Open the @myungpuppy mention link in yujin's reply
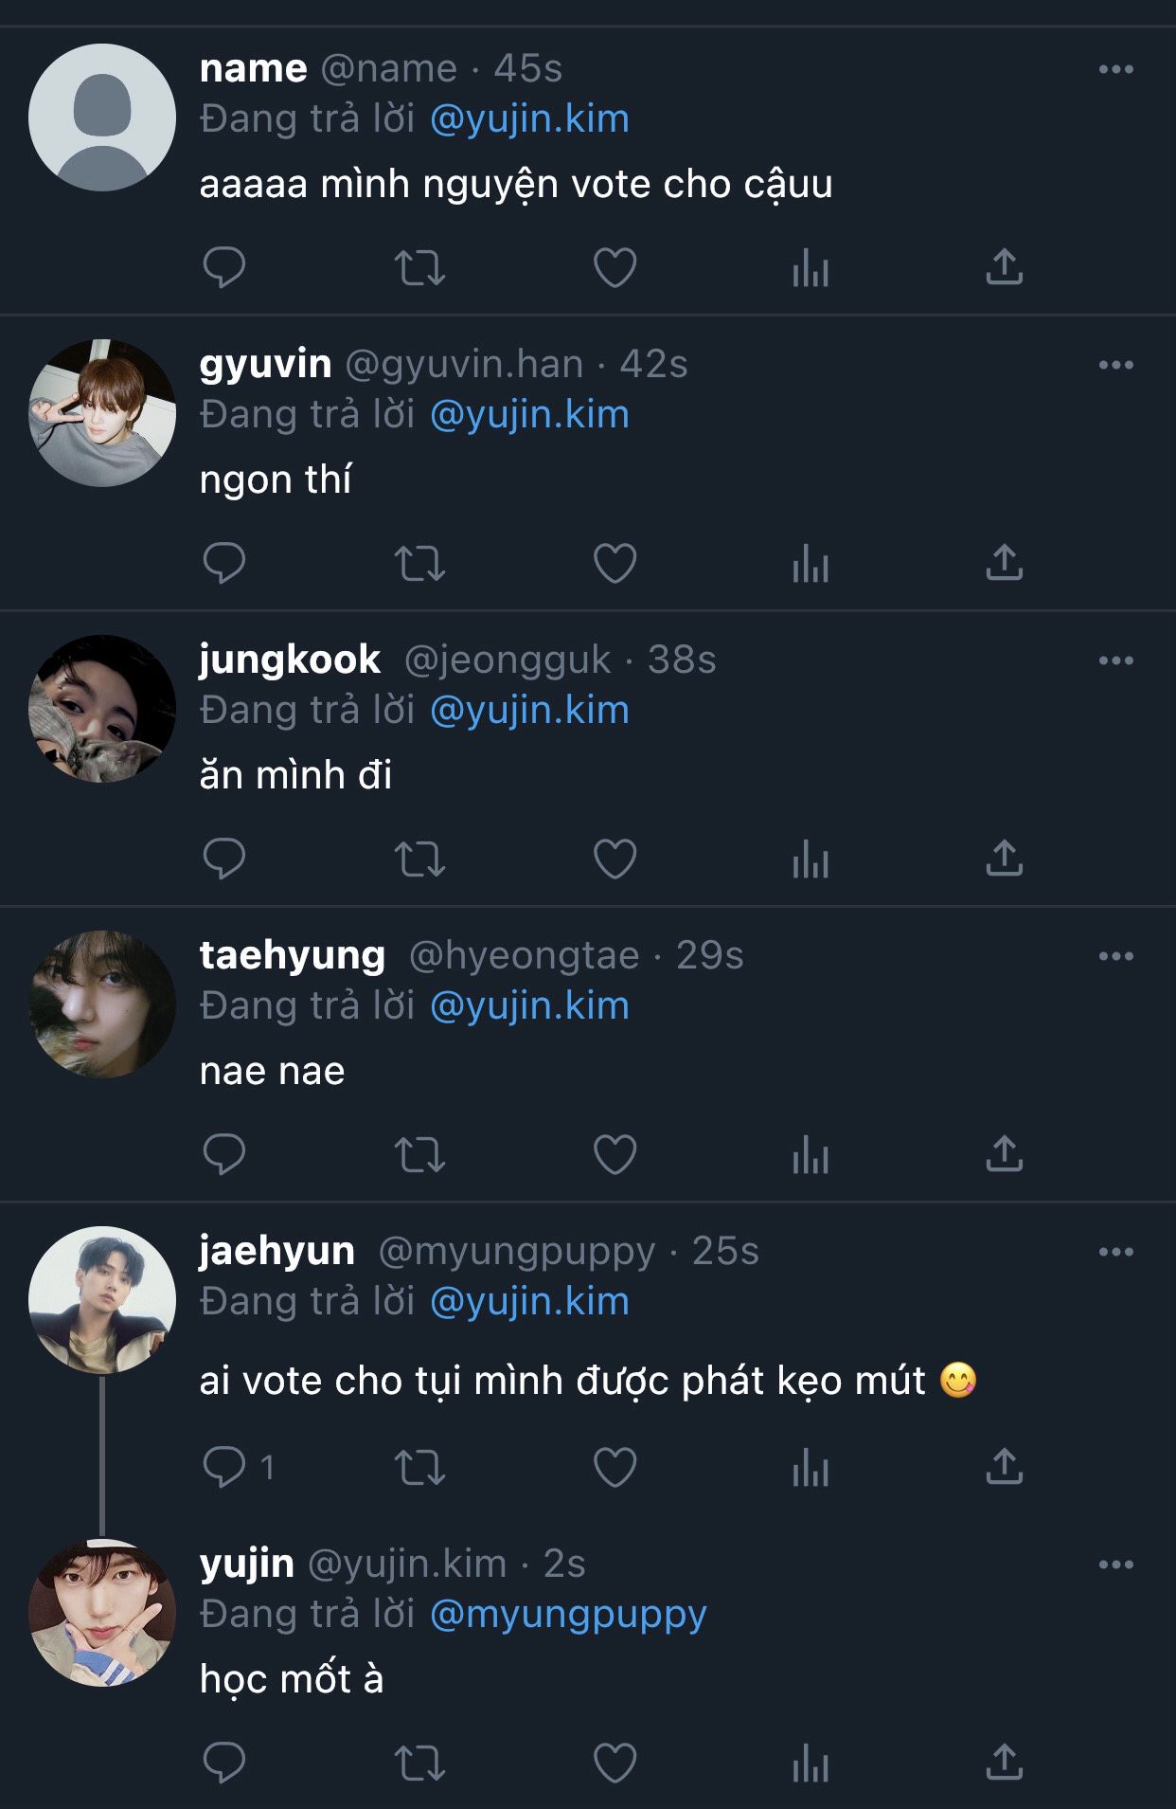The width and height of the screenshot is (1176, 1809). [x=568, y=1614]
